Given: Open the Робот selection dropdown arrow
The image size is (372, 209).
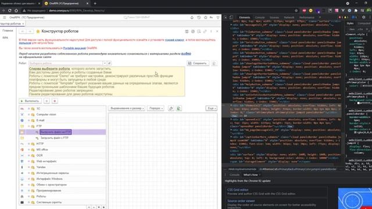Looking at the screenshot, I should point(105,63).
